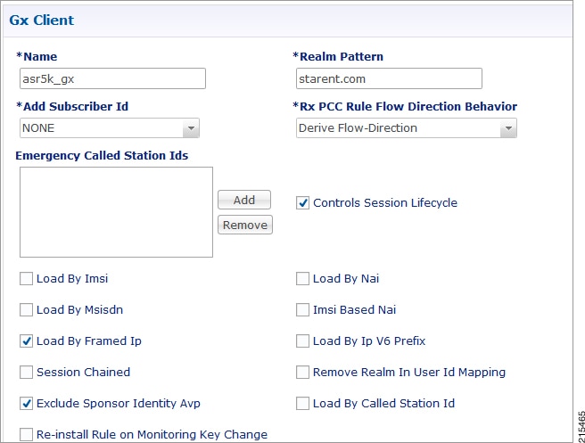Tick the Imsi Based Nai checkbox

coord(302,310)
